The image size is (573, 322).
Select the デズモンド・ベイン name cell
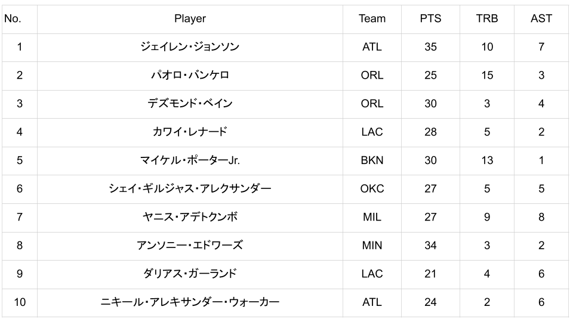click(x=190, y=104)
